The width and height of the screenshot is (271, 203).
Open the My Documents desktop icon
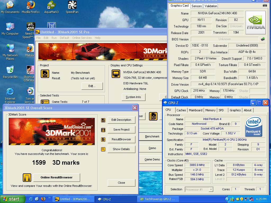(x=10, y=7)
